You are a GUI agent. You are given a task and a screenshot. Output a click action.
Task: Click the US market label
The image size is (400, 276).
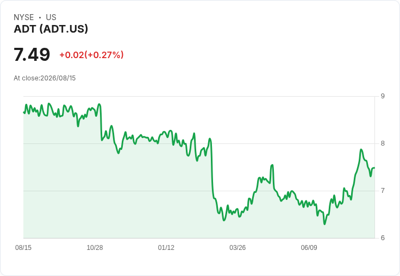[51, 17]
